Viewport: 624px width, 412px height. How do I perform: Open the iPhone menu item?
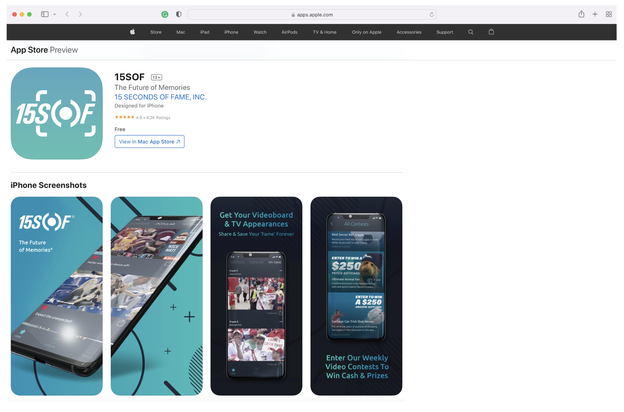point(231,32)
